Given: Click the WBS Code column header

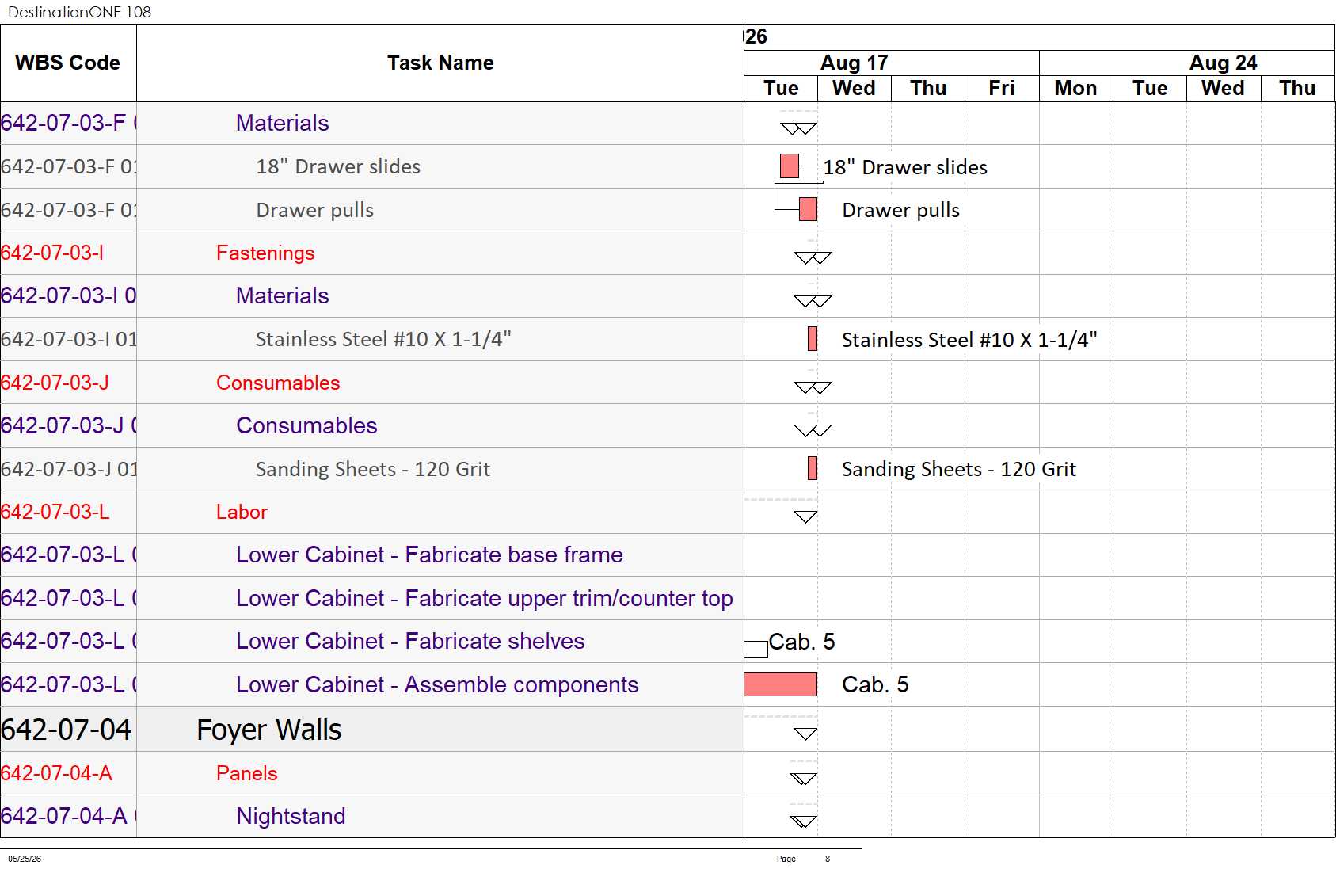Looking at the screenshot, I should coord(68,63).
